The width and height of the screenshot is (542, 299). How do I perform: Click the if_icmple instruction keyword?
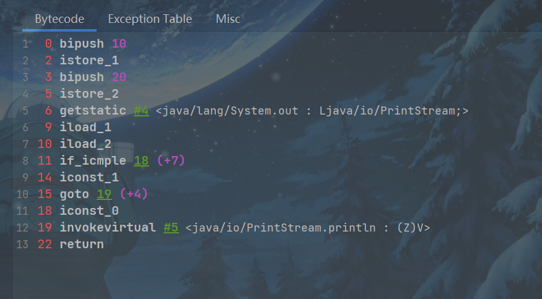pyautogui.click(x=93, y=161)
